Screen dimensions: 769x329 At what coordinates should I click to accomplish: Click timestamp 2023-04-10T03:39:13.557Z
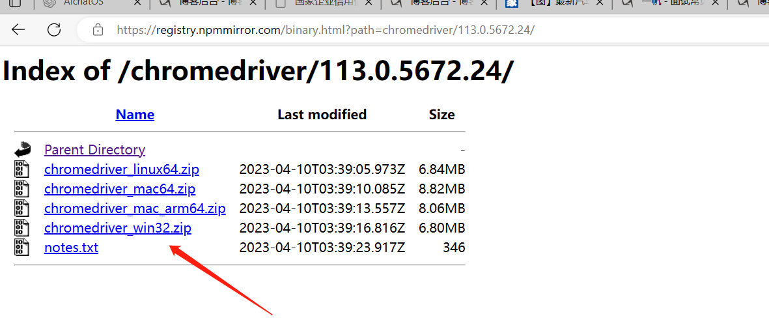click(322, 208)
